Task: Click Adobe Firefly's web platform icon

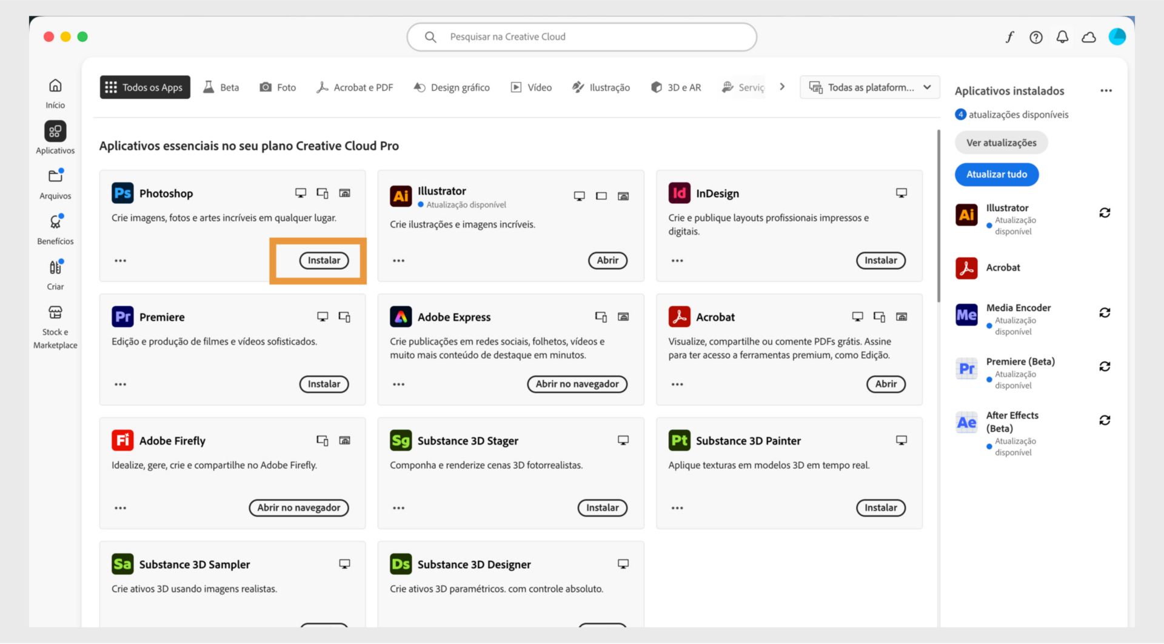Action: (344, 440)
